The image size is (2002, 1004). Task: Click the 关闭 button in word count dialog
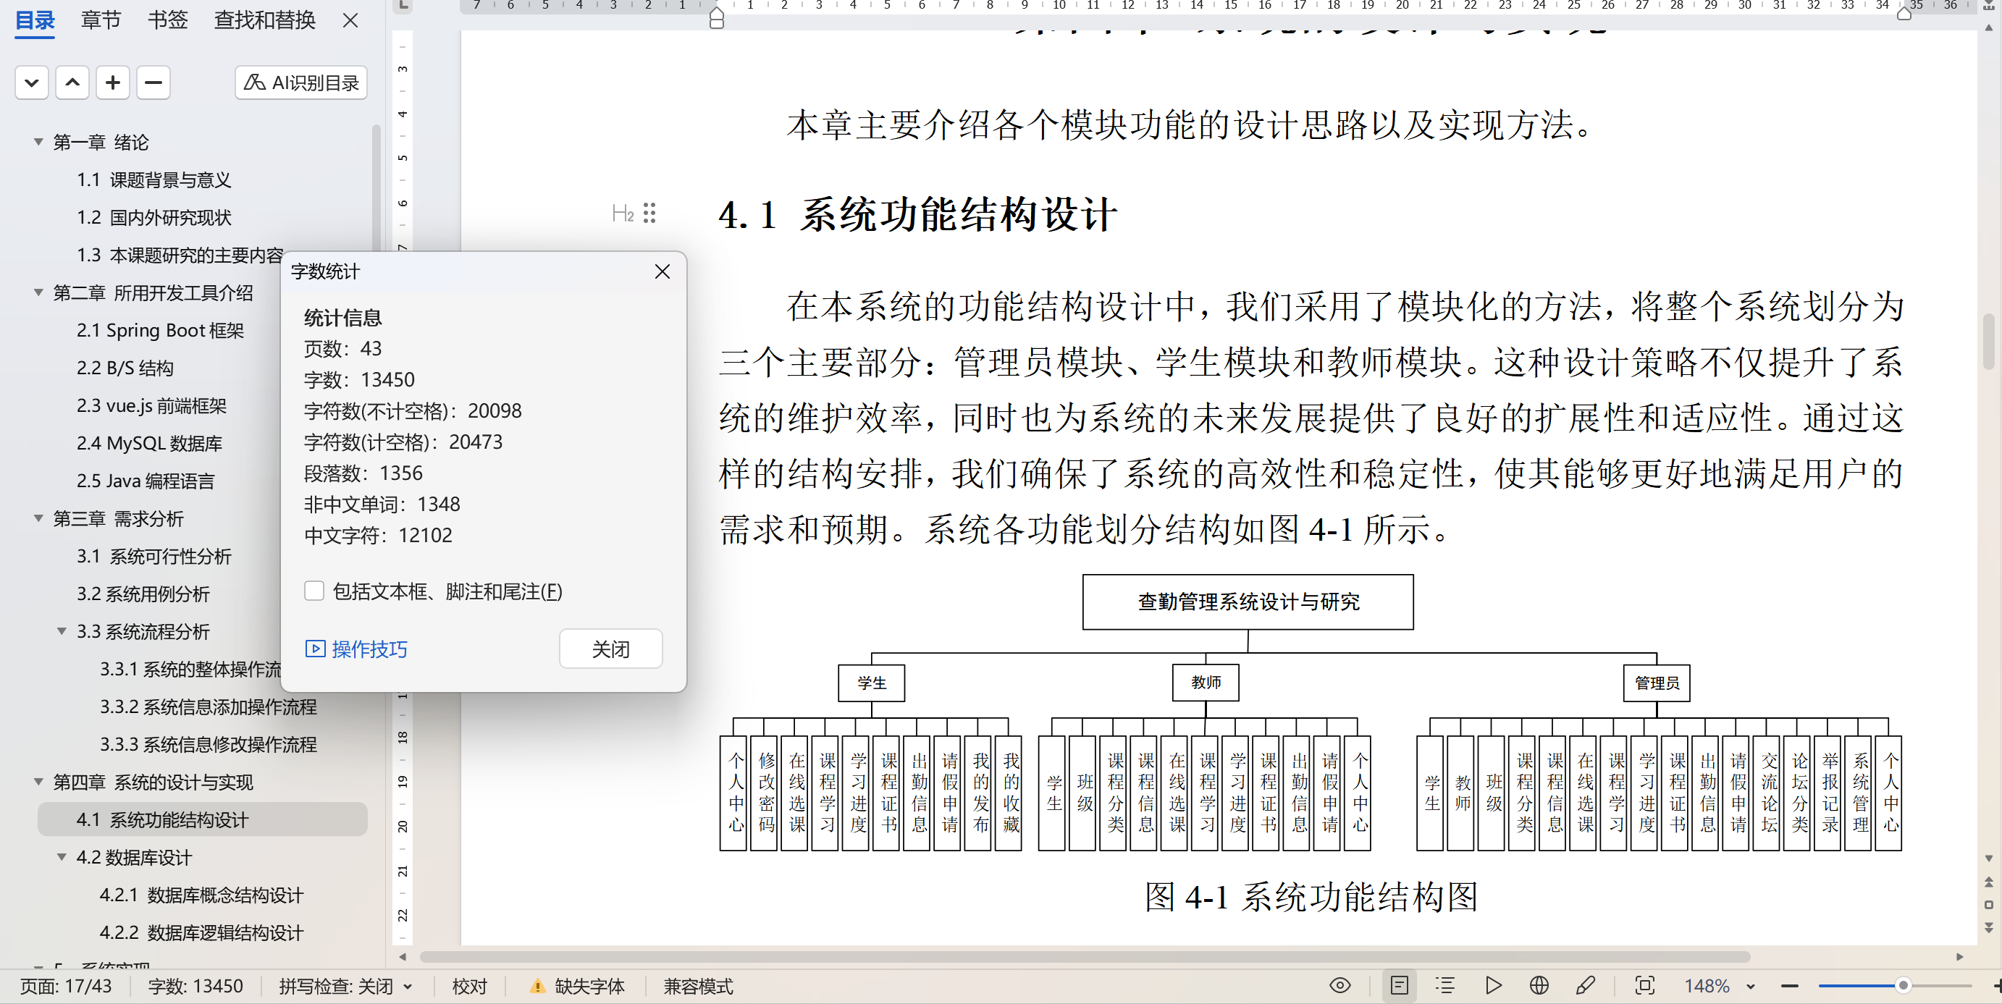point(610,649)
